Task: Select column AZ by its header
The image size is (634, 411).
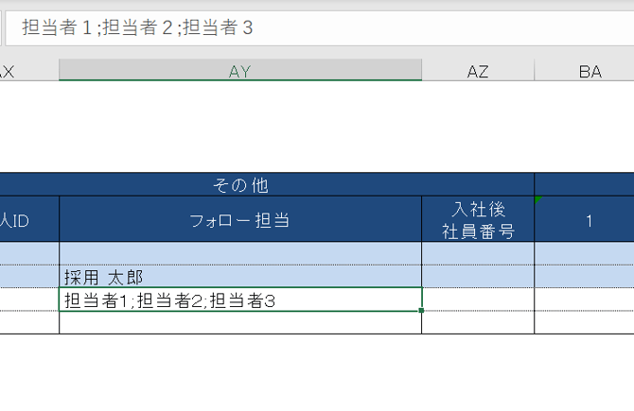Action: coord(478,71)
